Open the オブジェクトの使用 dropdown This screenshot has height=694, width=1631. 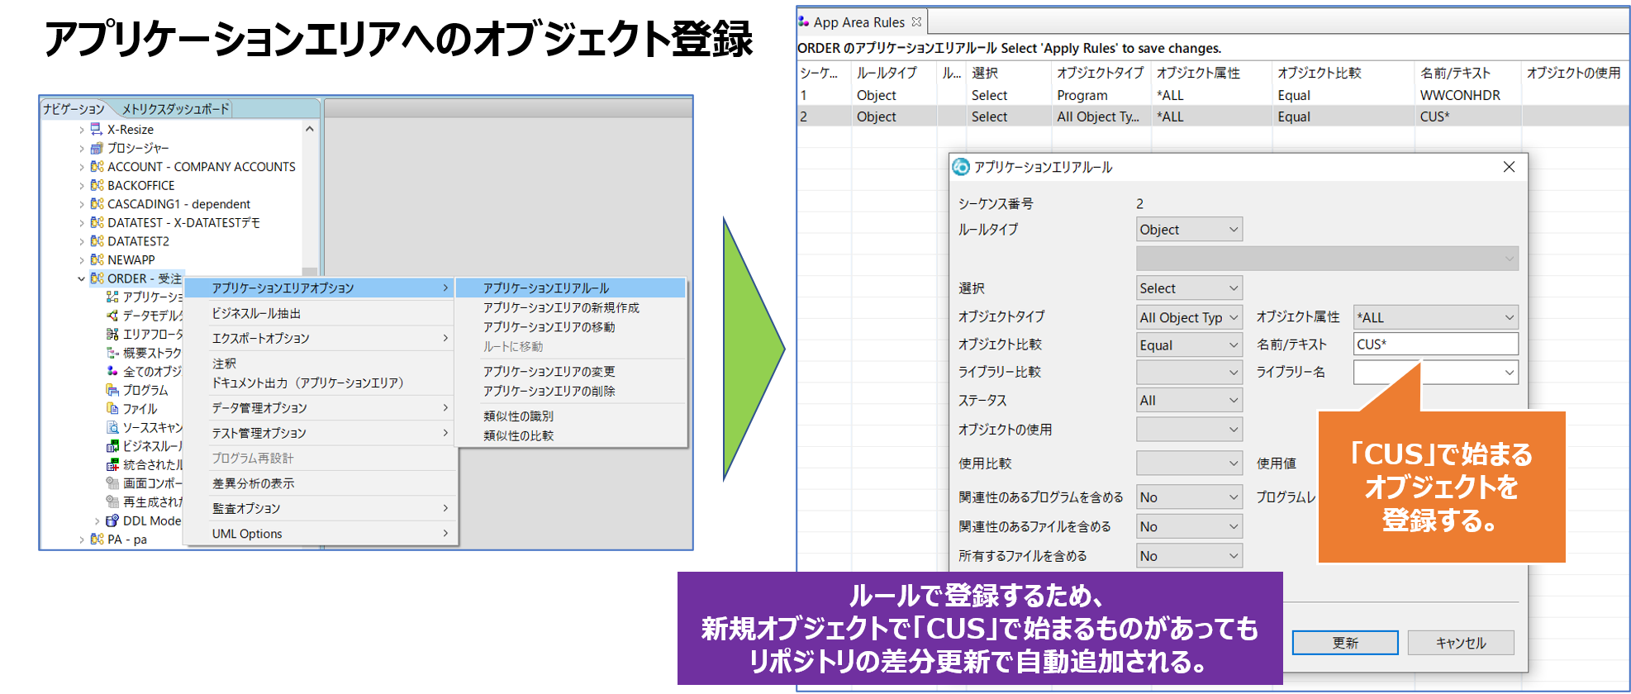pyautogui.click(x=1189, y=430)
